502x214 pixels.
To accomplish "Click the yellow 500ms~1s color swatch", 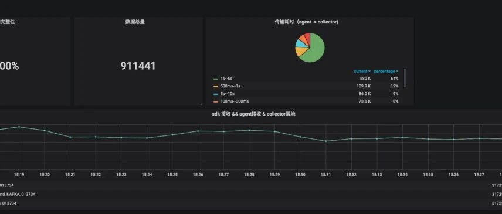I will click(216, 86).
